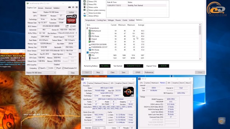Screen dimensions: 230x129
Task: Click the Stress GPU(s) monitor icon
Action: pos(84,16)
